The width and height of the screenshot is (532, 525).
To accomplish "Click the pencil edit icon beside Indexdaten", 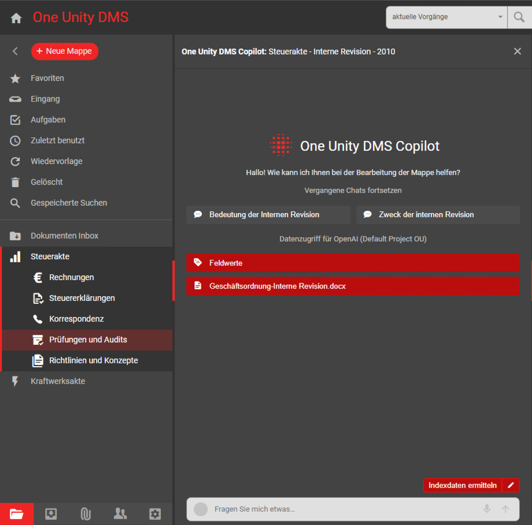I will (511, 485).
